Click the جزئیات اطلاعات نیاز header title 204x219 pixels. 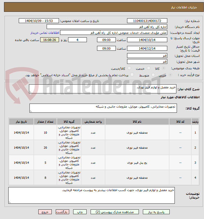184,7
